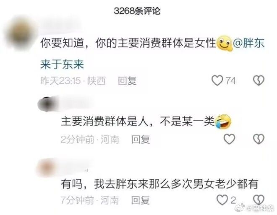Reply to the 7分钟前 comment from 河南
This screenshot has width=277, height=215.
click(x=141, y=200)
